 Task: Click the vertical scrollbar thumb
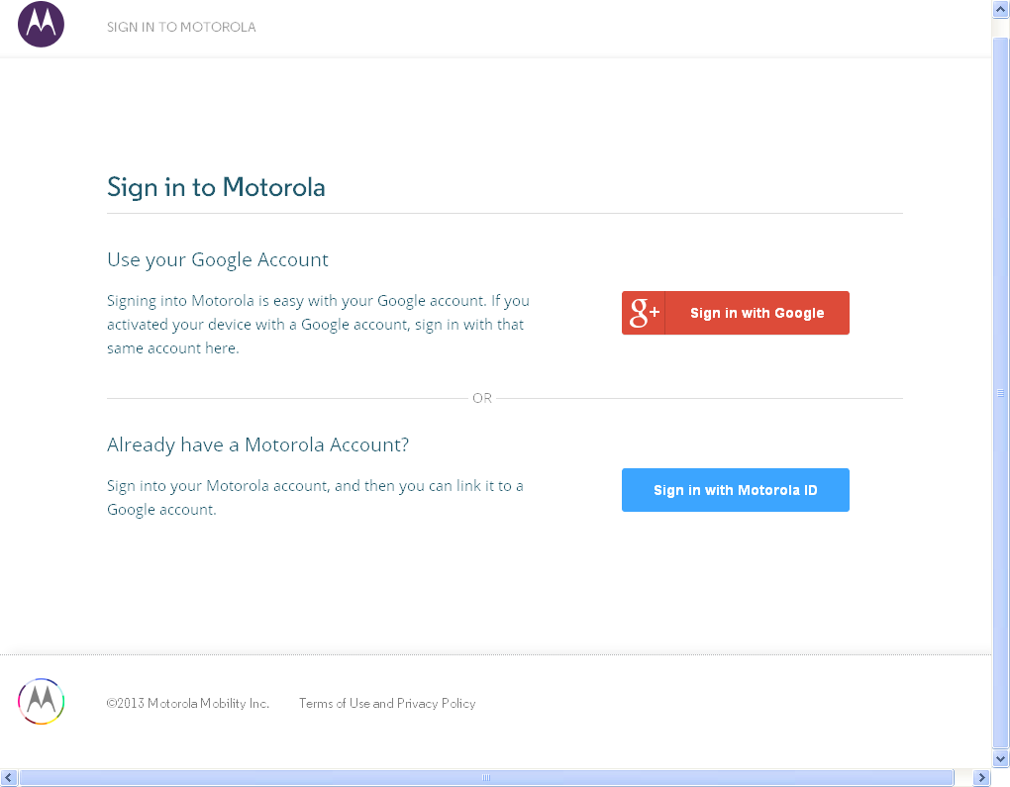click(1000, 393)
